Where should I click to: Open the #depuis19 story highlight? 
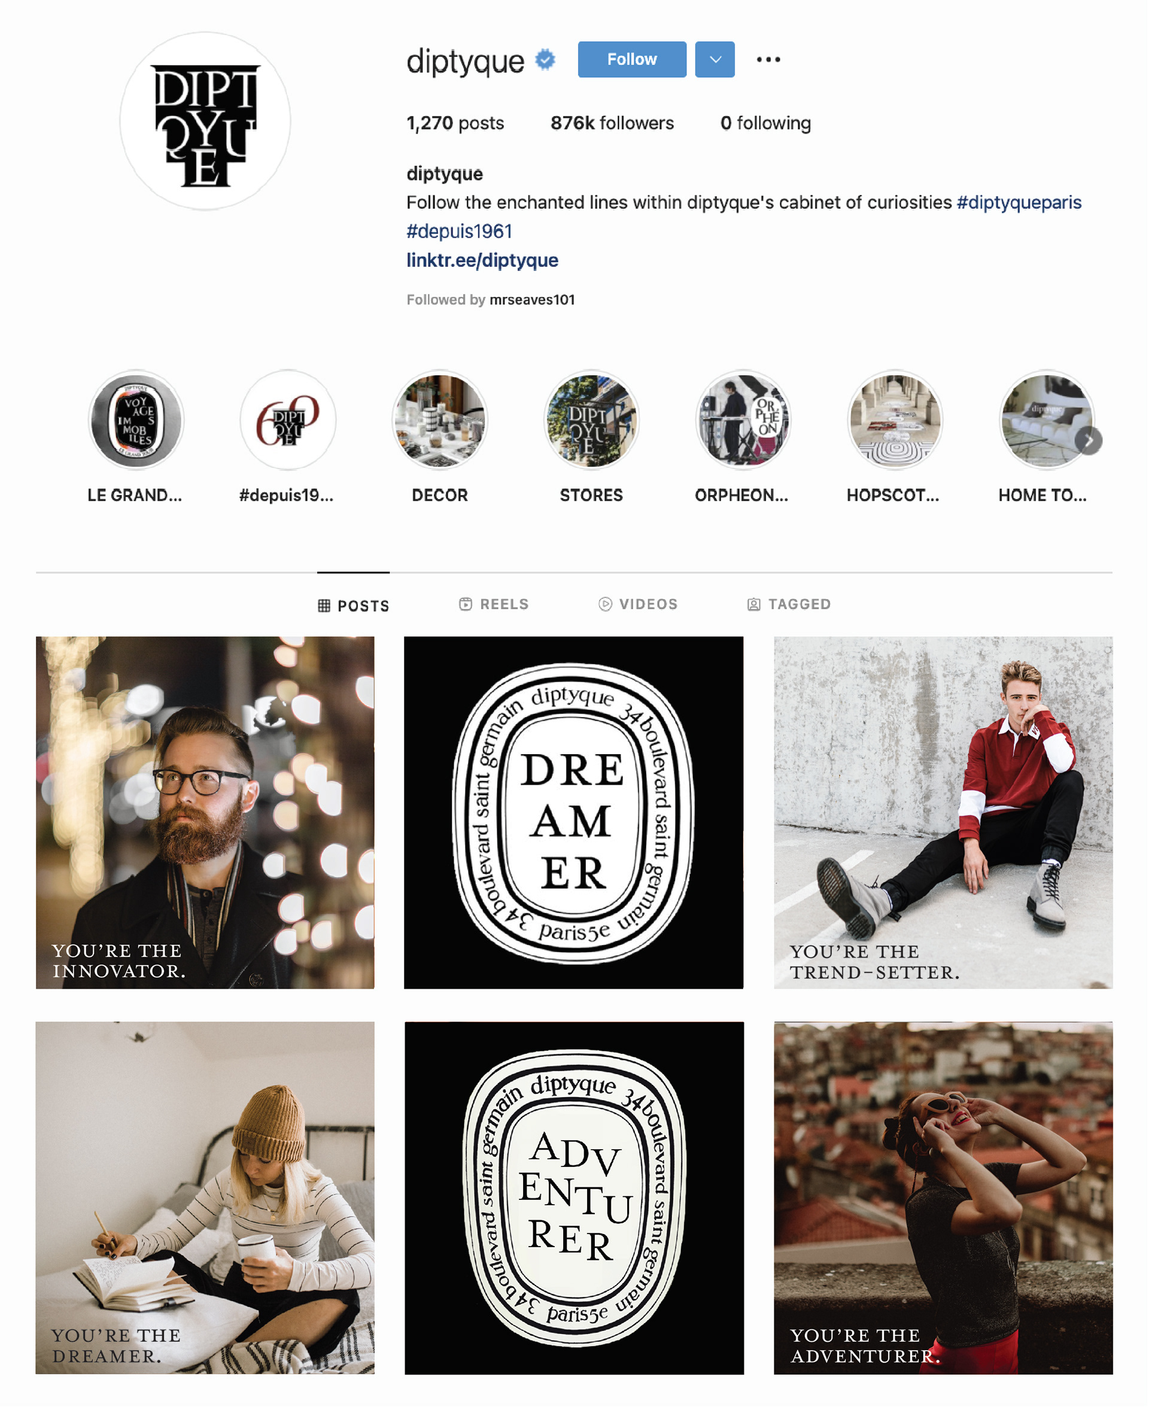coord(287,420)
